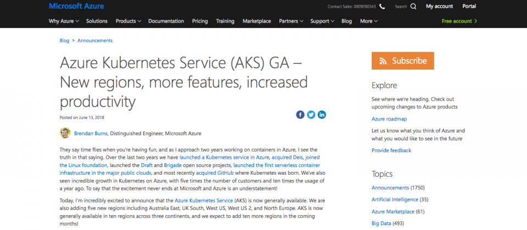Click the Free account link
This screenshot has height=230, width=527.
459,21
